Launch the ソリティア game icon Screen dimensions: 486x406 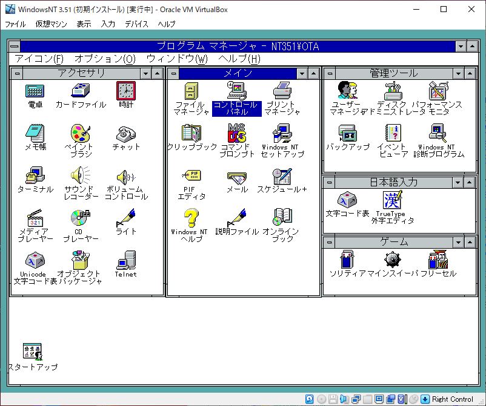pos(347,260)
